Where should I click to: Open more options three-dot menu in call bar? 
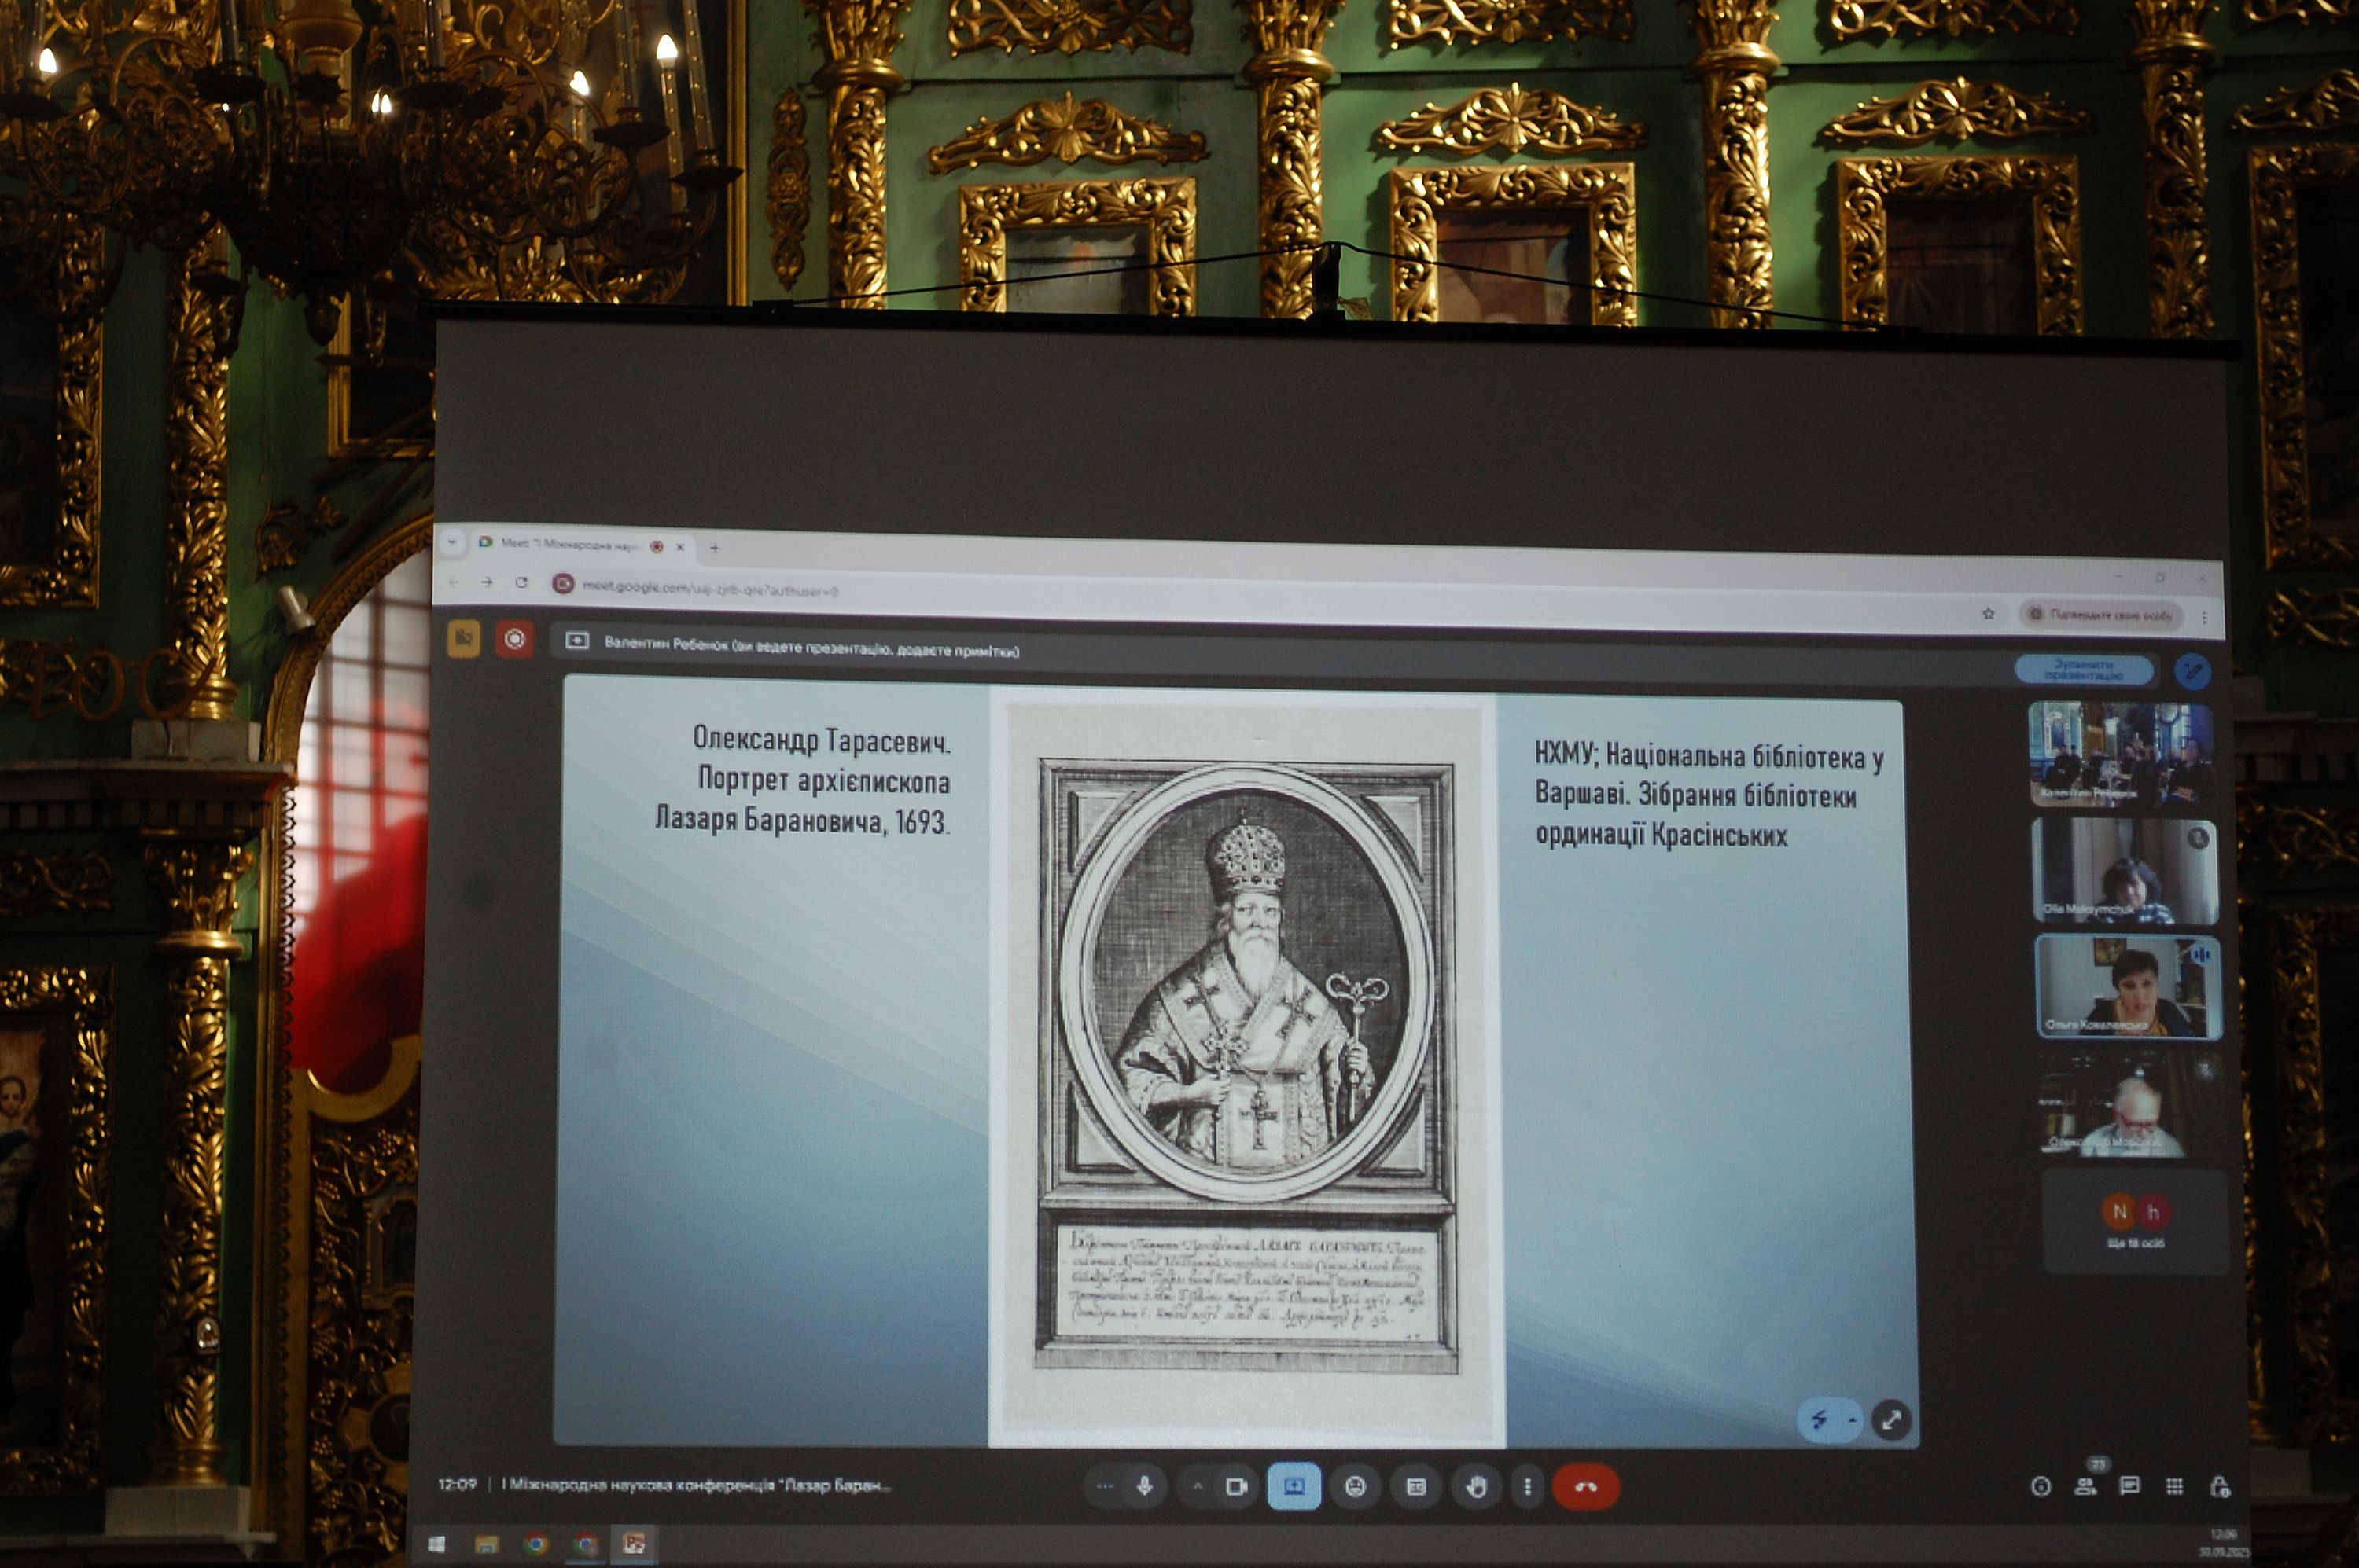[x=1526, y=1487]
